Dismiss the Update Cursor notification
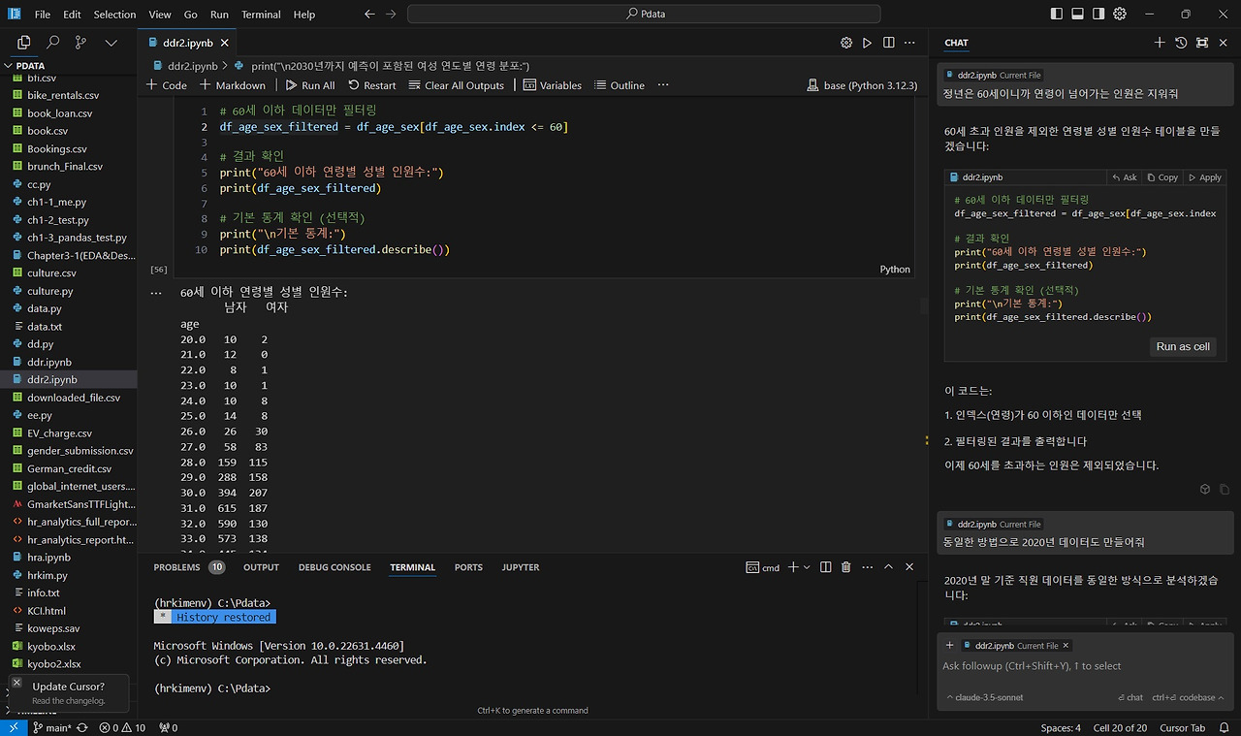This screenshot has height=736, width=1241. click(16, 683)
